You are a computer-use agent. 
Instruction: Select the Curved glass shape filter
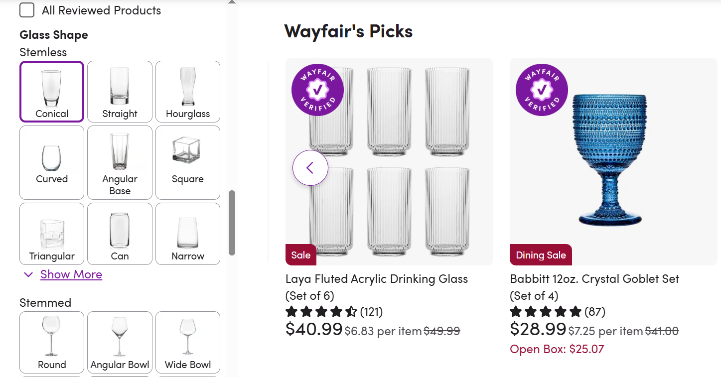click(51, 162)
